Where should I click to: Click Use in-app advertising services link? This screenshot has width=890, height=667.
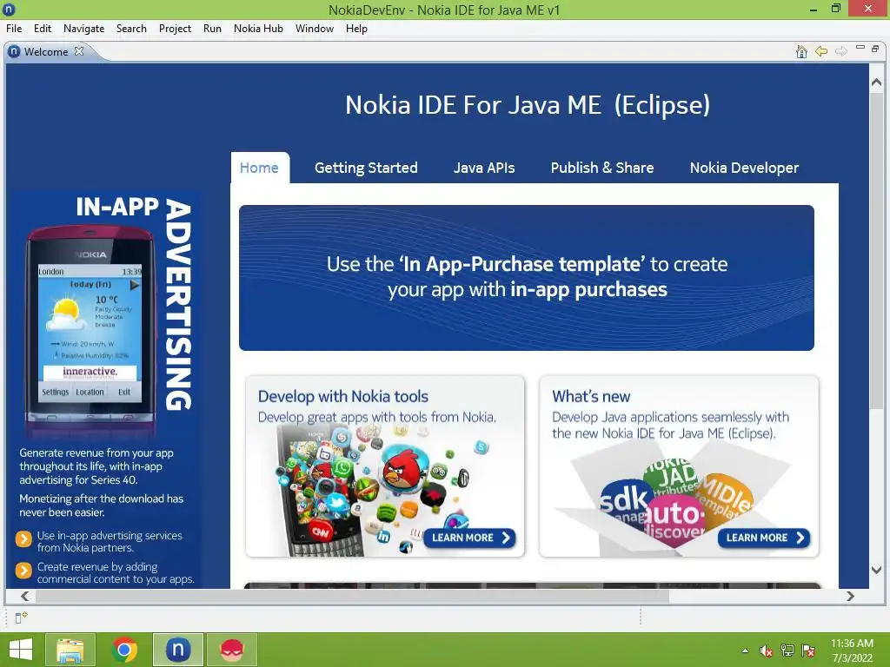pyautogui.click(x=110, y=542)
